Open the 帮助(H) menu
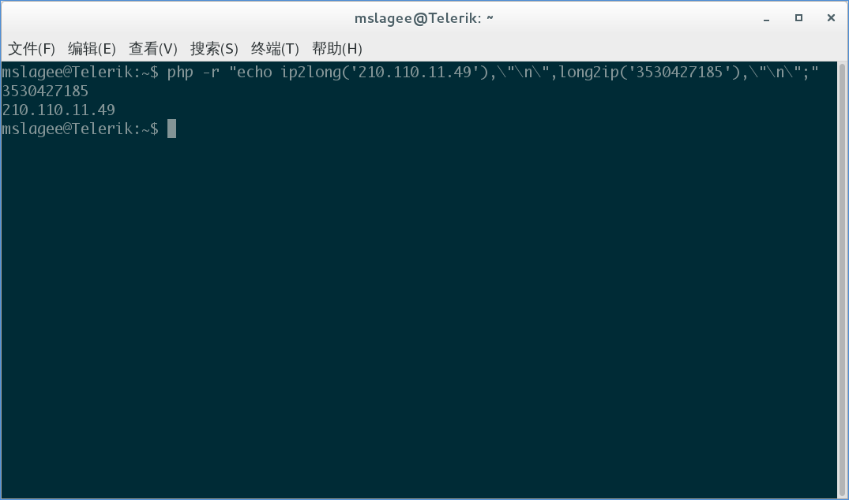 pyautogui.click(x=336, y=49)
